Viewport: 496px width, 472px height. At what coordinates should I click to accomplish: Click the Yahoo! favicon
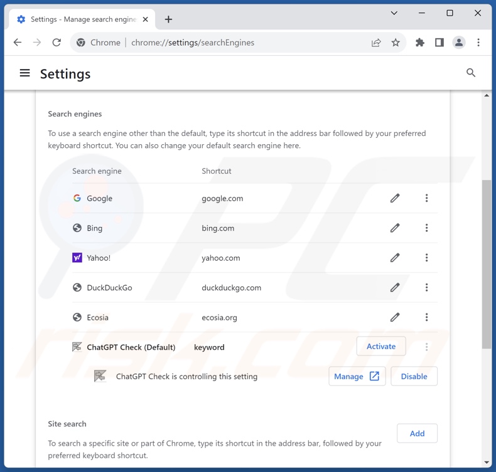77,258
